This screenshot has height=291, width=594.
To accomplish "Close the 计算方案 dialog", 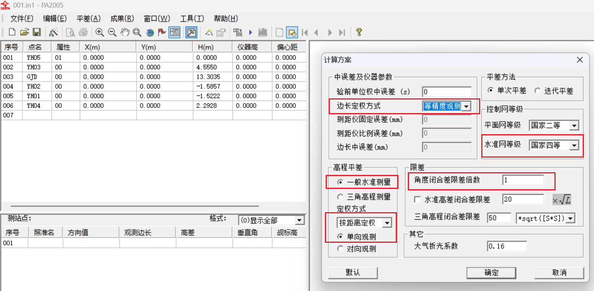I will (580, 60).
